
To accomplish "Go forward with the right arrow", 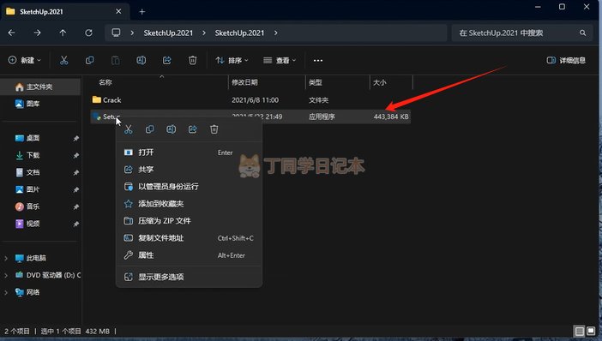I will (x=37, y=33).
